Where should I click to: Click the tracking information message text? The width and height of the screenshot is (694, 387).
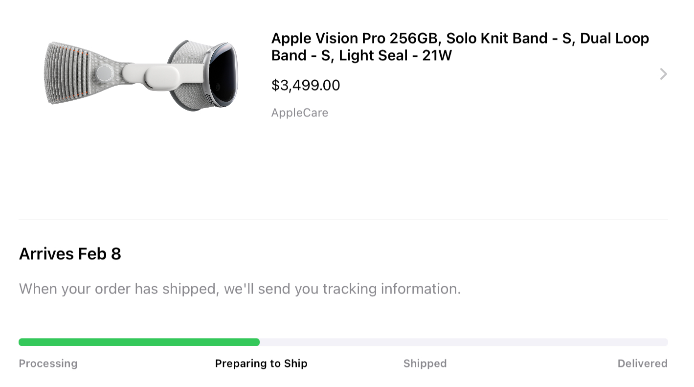click(x=240, y=289)
